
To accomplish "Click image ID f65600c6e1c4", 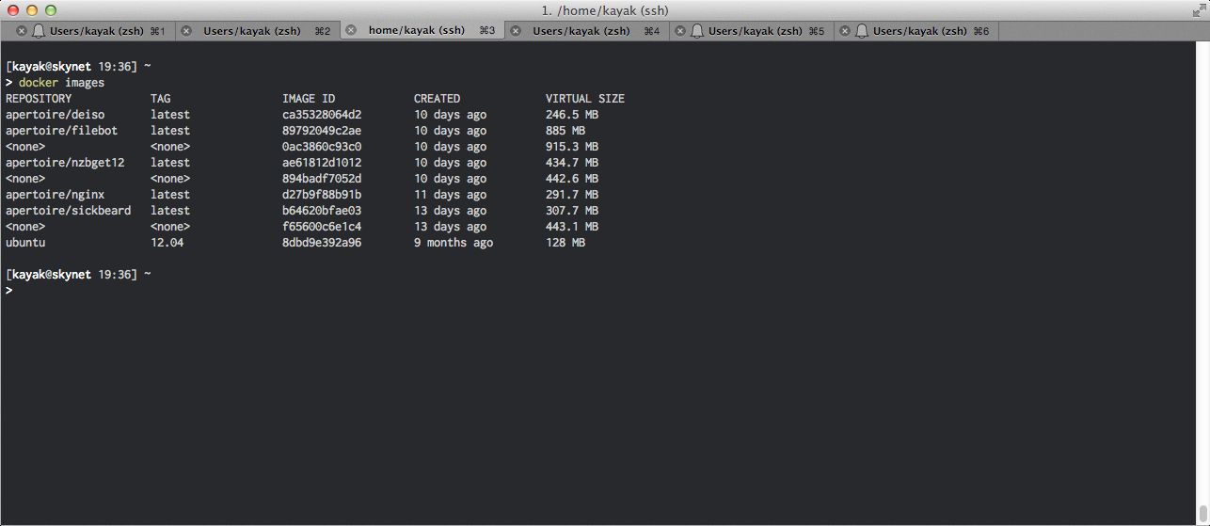I will (x=322, y=227).
